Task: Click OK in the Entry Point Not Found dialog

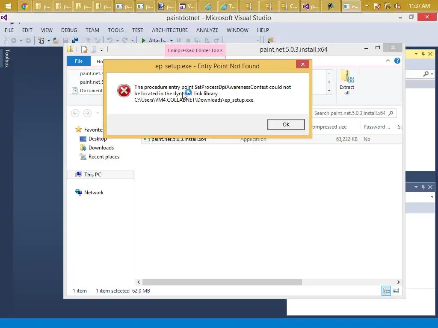Action: tap(286, 124)
